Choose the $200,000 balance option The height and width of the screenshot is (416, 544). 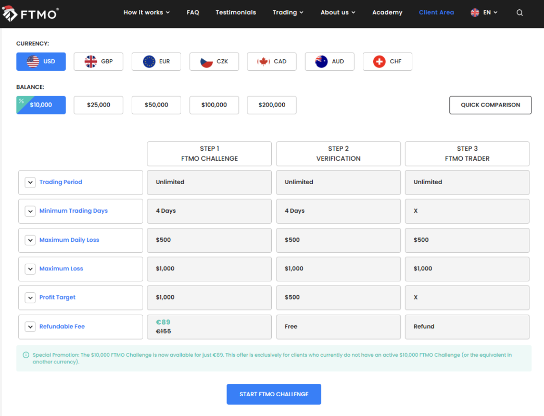coord(272,105)
